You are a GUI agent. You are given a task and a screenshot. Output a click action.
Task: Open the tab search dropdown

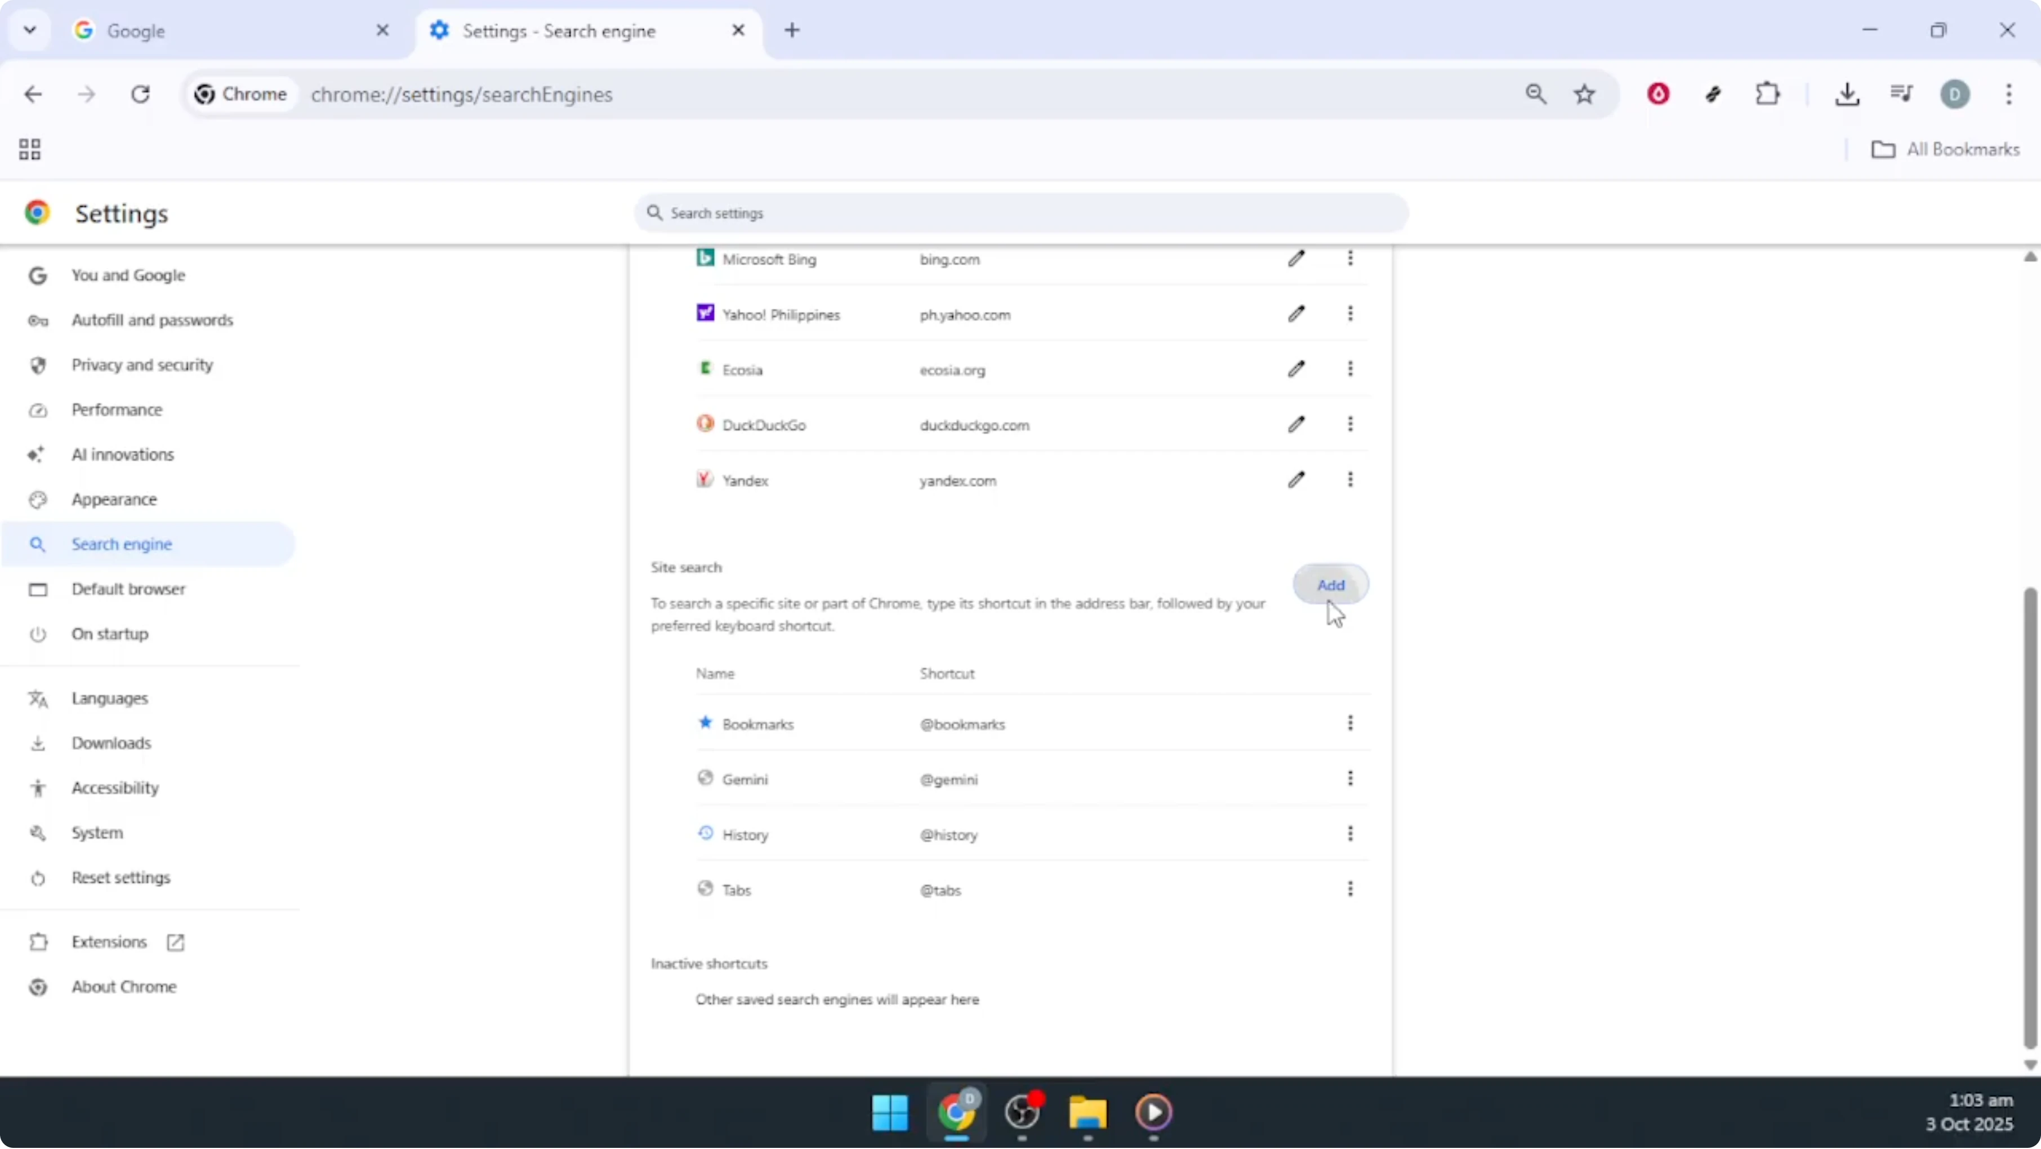pyautogui.click(x=30, y=30)
